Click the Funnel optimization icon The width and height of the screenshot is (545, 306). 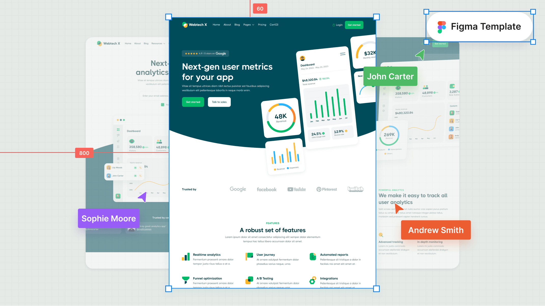(186, 280)
